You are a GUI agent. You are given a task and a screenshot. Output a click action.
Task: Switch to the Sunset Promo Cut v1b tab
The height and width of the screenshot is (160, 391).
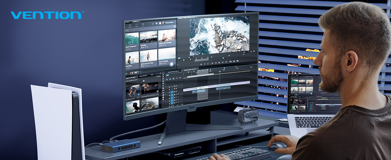[190, 70]
